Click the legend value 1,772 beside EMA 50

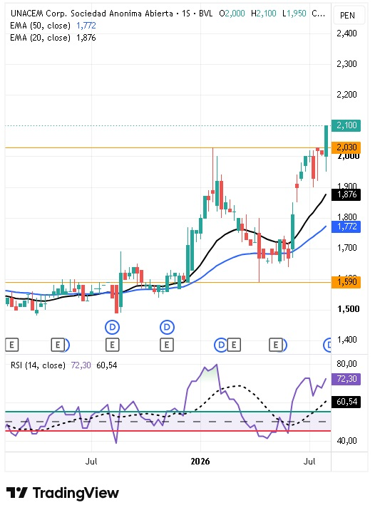pos(86,26)
